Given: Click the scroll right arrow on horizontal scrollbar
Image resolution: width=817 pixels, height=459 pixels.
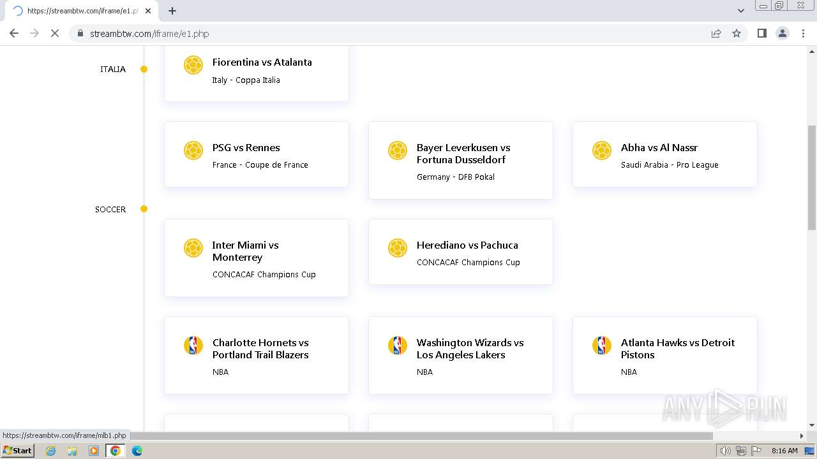Looking at the screenshot, I should tap(802, 436).
